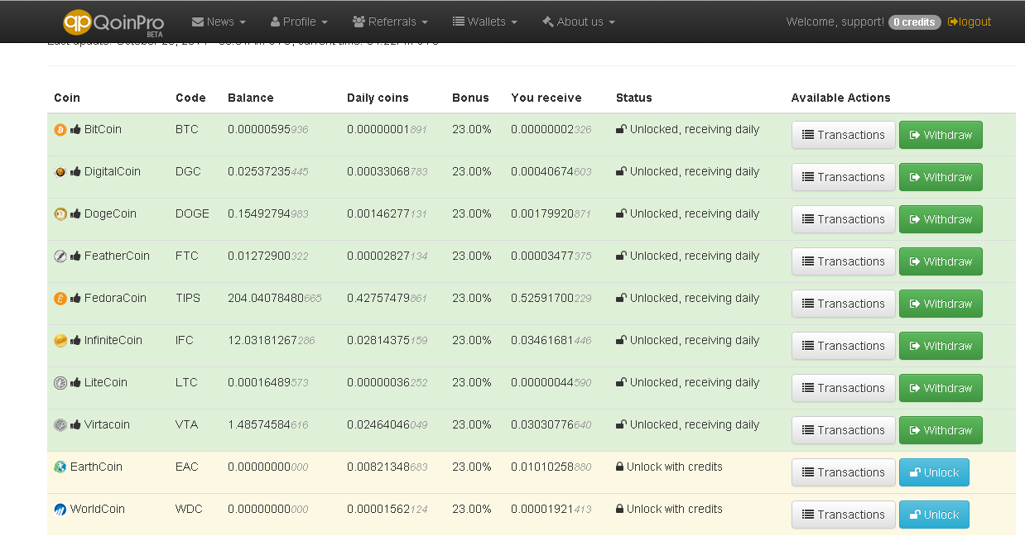View Transactions for BitCoin
The width and height of the screenshot is (1025, 546).
point(843,135)
